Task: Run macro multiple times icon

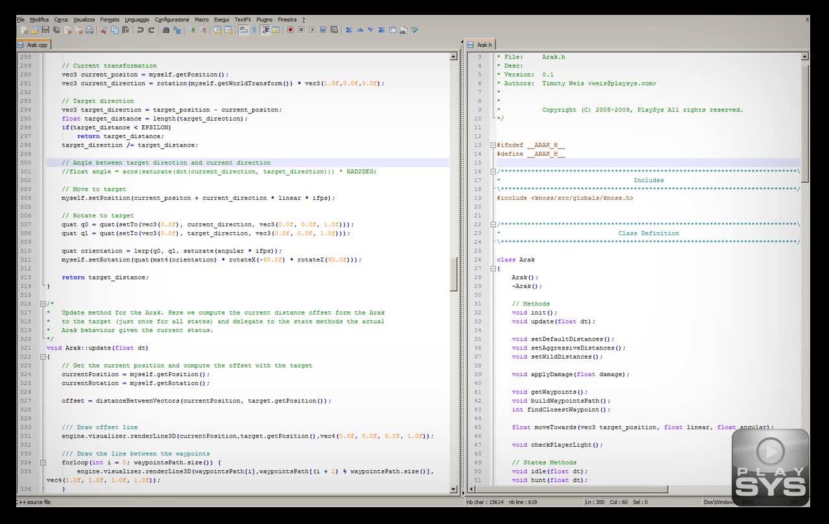Action: coord(323,30)
